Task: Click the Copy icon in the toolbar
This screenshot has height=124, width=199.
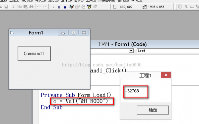Action: 20,7
